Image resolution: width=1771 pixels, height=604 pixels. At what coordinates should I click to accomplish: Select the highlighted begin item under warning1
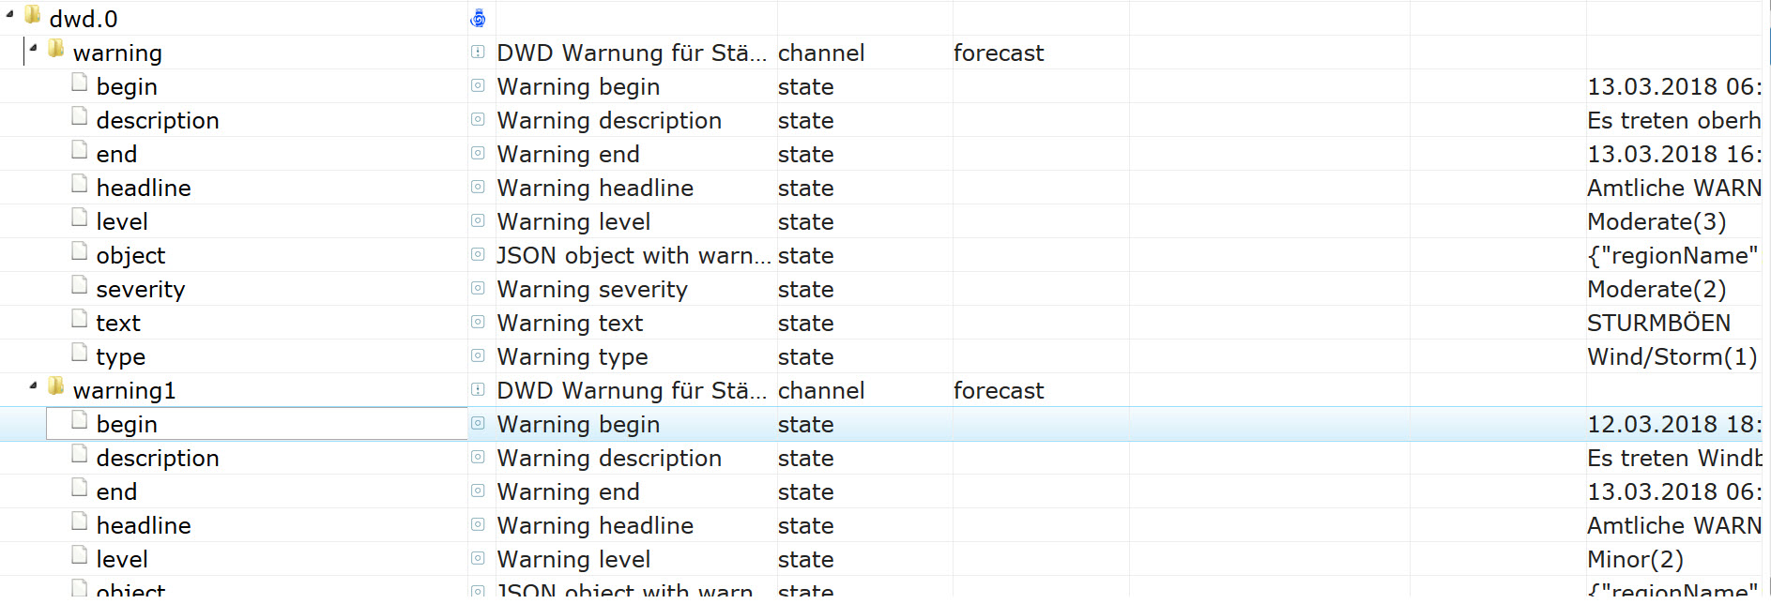click(x=127, y=425)
